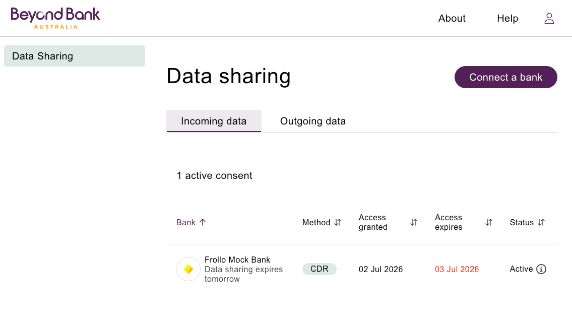Click the Active status text
The width and height of the screenshot is (572, 319).
[x=521, y=269]
